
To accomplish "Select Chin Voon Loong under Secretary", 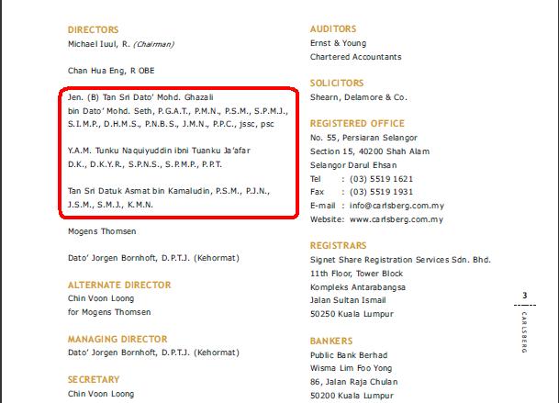I will [101, 394].
